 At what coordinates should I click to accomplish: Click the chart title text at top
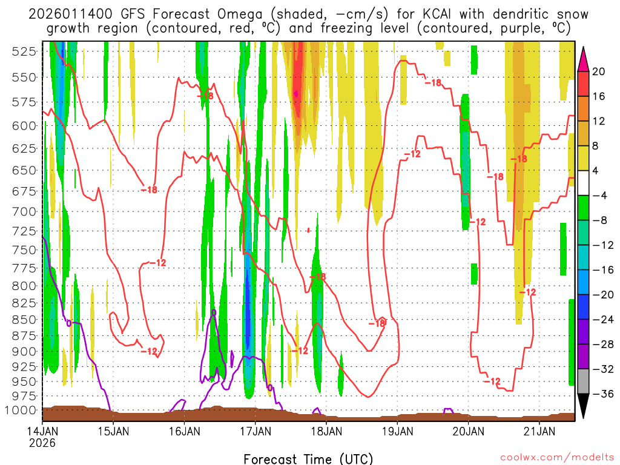coord(308,21)
